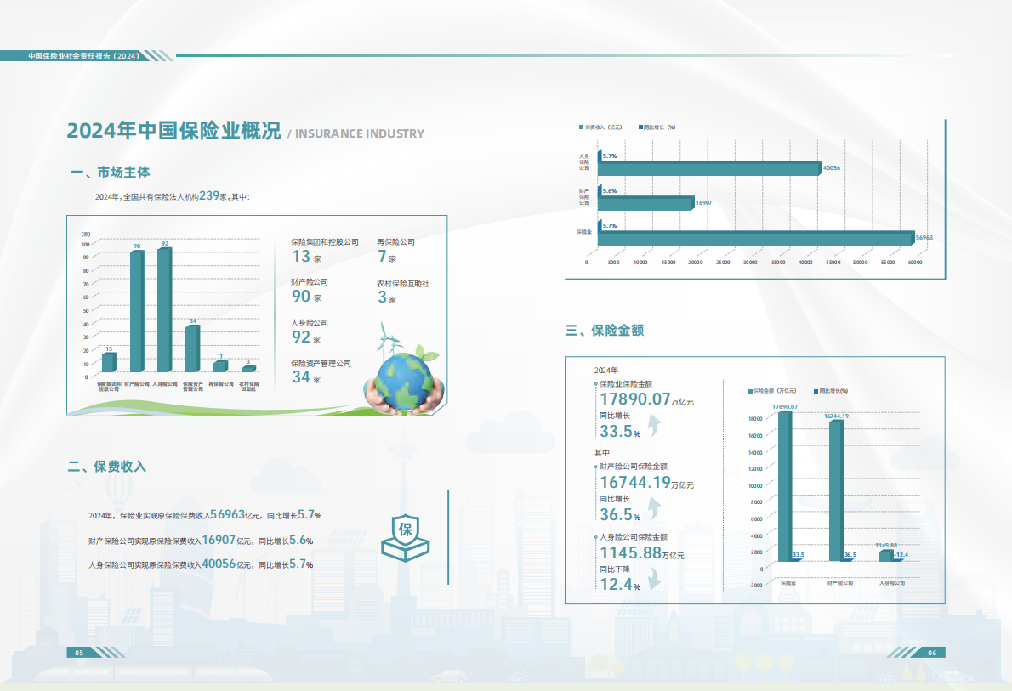Select the tall 17890.07 bar in the 保险金额 chart
This screenshot has height=691, width=1012.
[784, 487]
